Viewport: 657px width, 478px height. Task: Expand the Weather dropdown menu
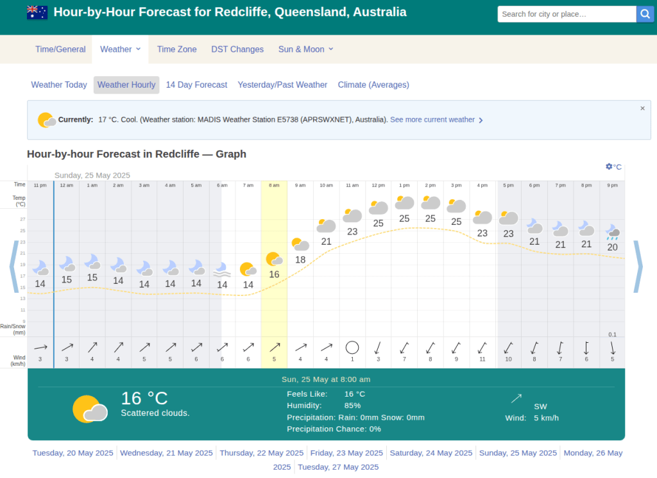120,49
